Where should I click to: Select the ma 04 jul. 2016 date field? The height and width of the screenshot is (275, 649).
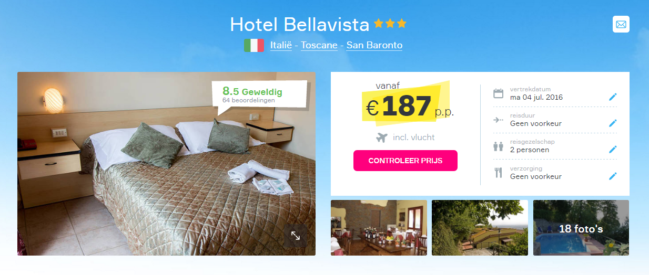(x=536, y=97)
